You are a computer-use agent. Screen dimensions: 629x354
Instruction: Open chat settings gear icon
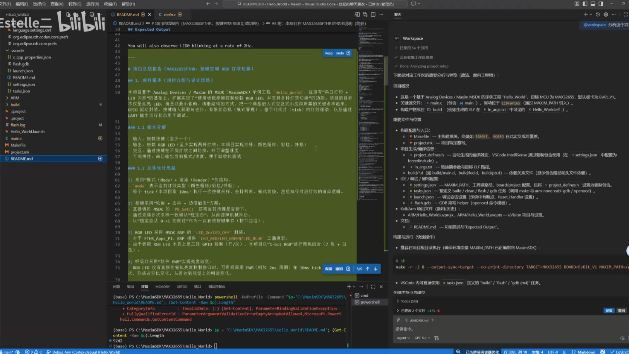606,14
